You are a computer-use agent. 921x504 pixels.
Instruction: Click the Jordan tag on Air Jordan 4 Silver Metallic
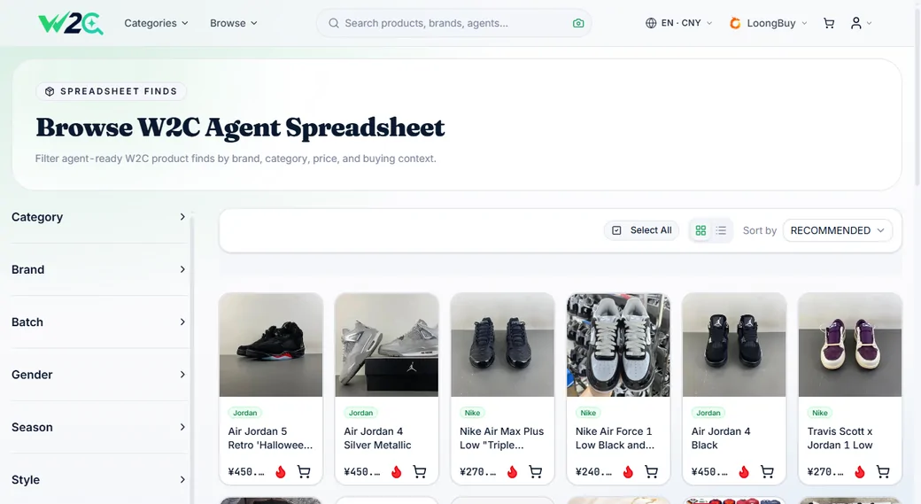pyautogui.click(x=360, y=413)
